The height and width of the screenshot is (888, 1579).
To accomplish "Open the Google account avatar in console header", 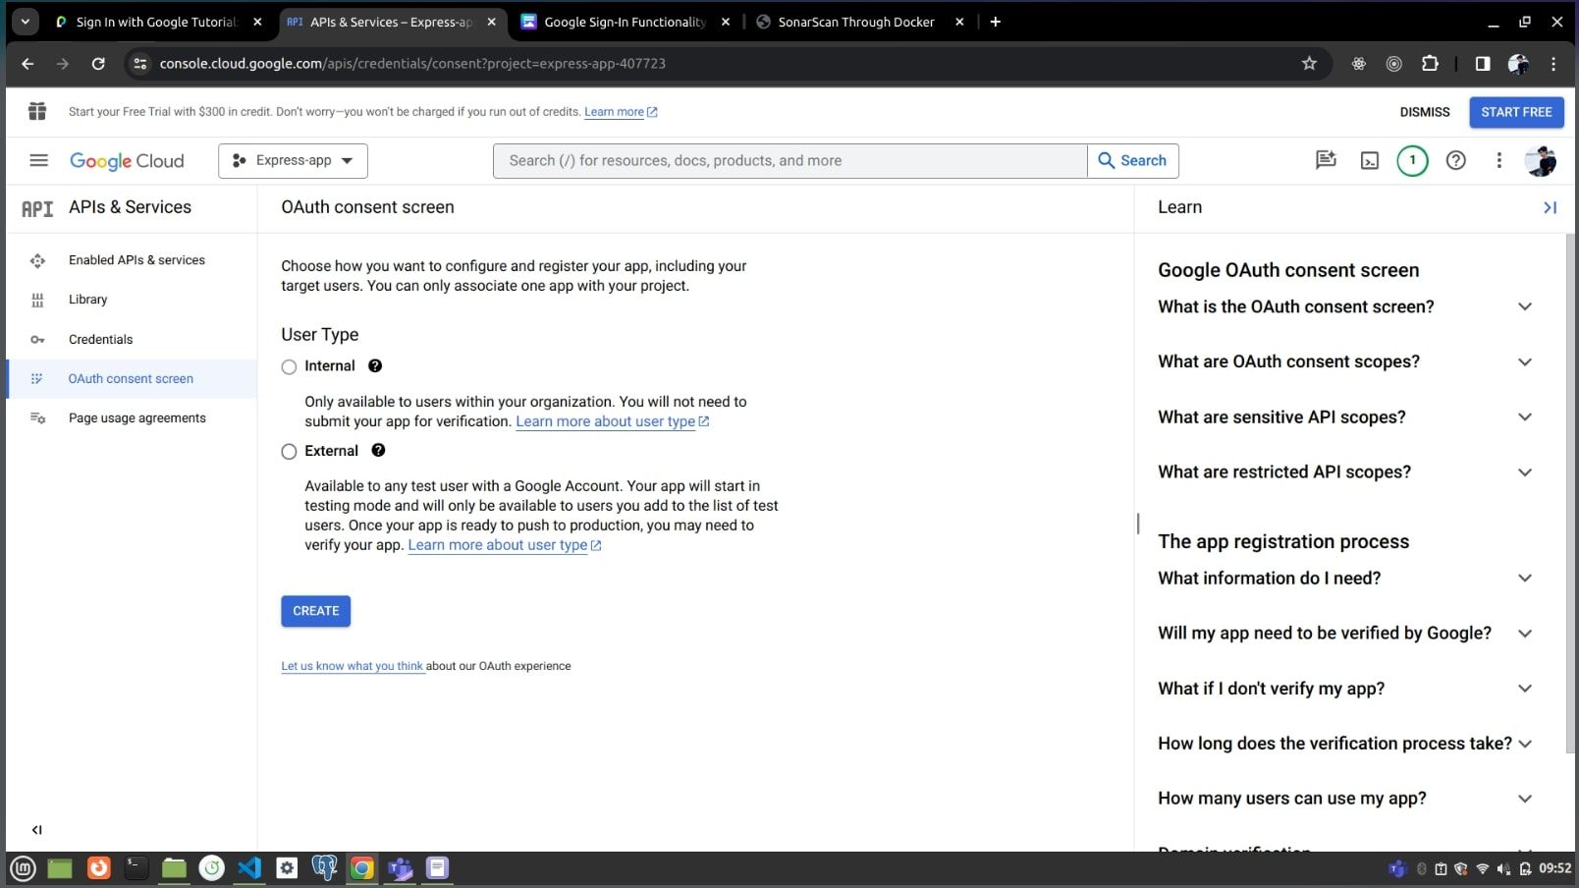I will [1541, 160].
